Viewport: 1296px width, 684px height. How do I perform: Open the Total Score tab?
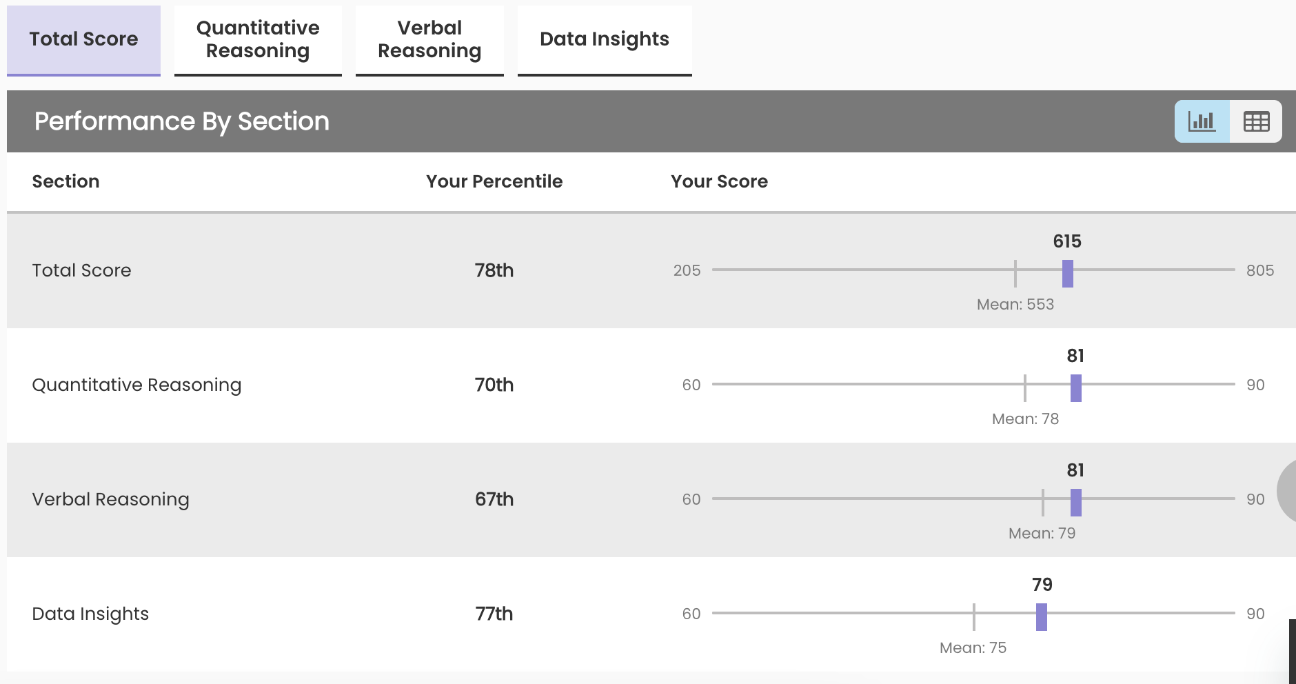point(83,39)
